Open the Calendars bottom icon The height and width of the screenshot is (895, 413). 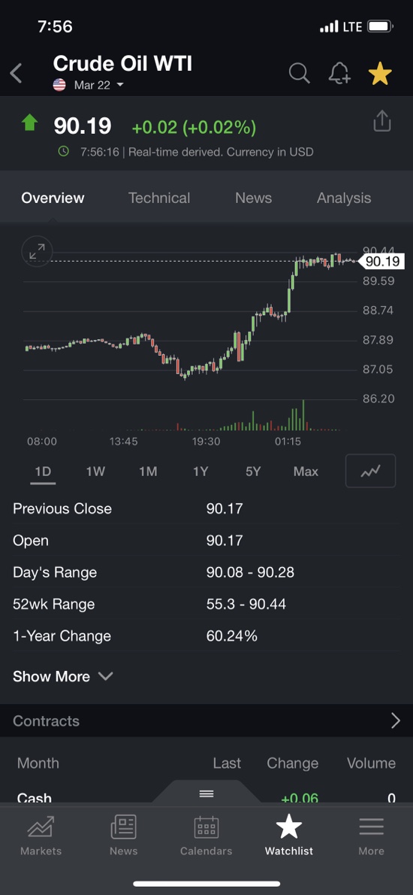pyautogui.click(x=206, y=835)
